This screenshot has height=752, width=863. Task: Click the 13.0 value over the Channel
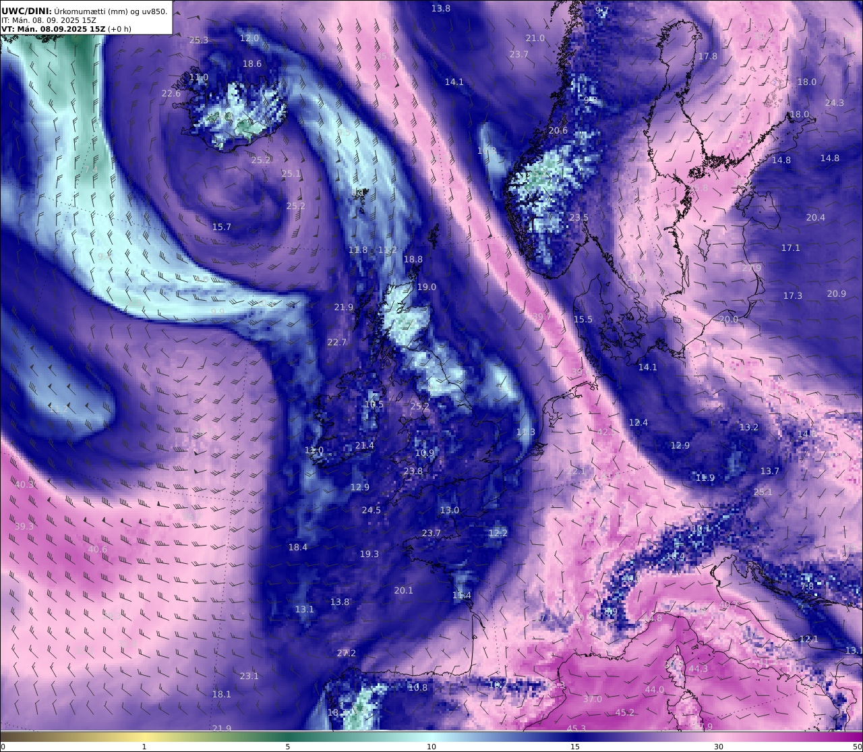point(450,511)
